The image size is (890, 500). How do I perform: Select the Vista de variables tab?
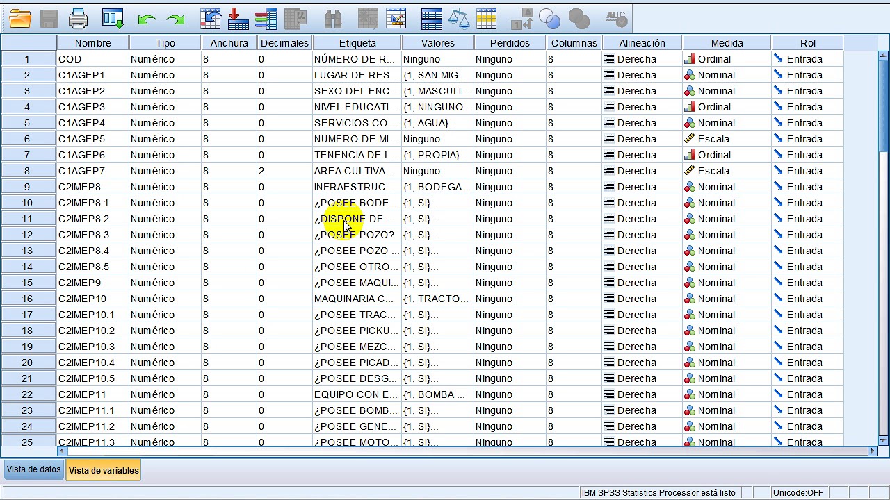tap(104, 470)
